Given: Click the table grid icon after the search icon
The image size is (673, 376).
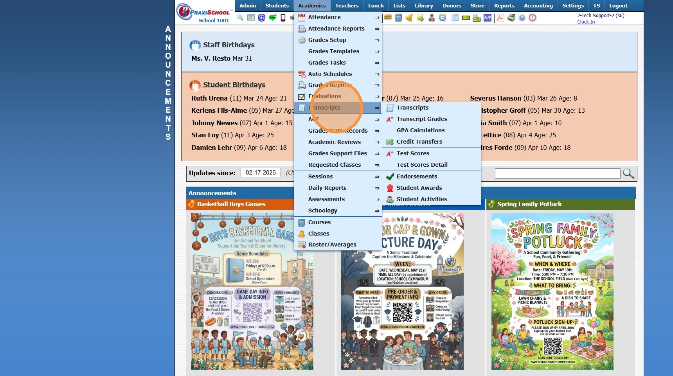Looking at the screenshot, I should (x=251, y=18).
